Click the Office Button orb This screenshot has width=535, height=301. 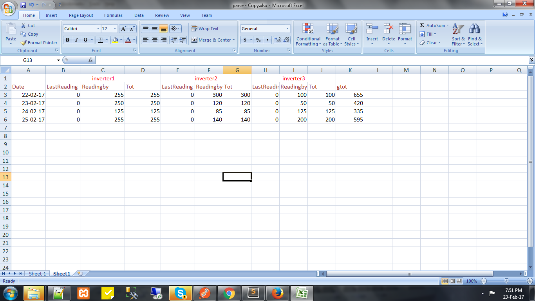point(9,9)
